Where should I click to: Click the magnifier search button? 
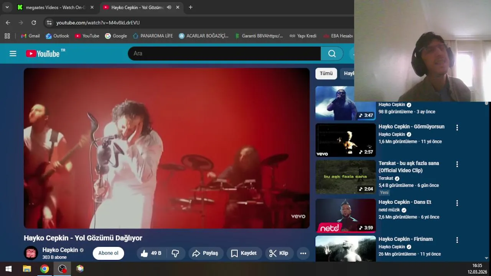(x=332, y=54)
